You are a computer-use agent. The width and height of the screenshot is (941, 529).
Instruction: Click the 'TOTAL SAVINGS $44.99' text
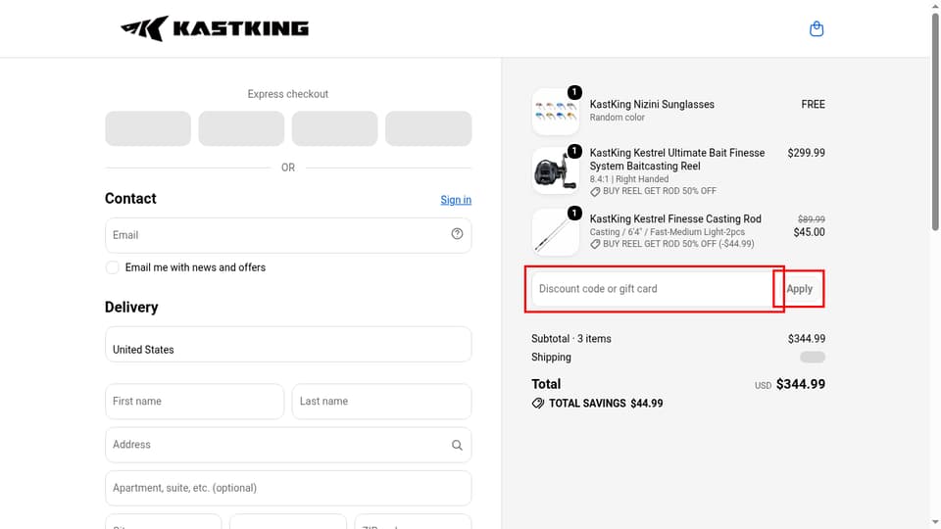point(606,404)
